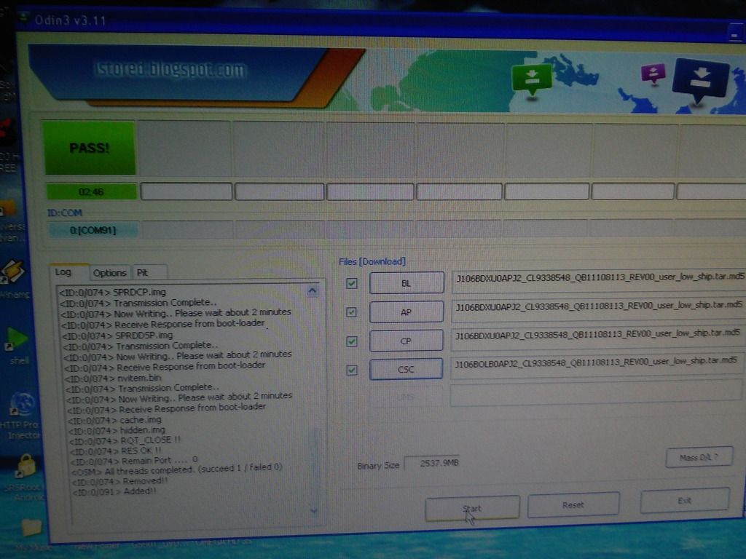Viewport: 746px width, 559px height.
Task: Open the Pit tab
Action: coord(143,273)
